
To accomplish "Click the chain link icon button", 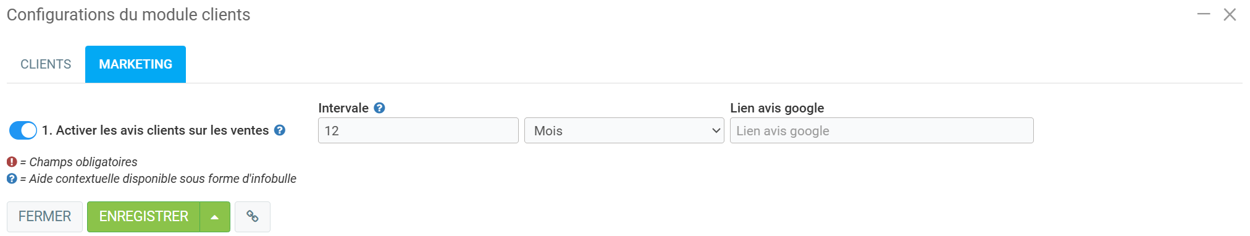I will pos(253,217).
